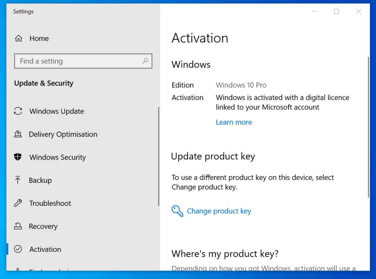
Task: Return to Settings Home
Action: [x=39, y=38]
